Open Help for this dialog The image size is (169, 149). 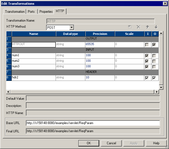(x=156, y=143)
